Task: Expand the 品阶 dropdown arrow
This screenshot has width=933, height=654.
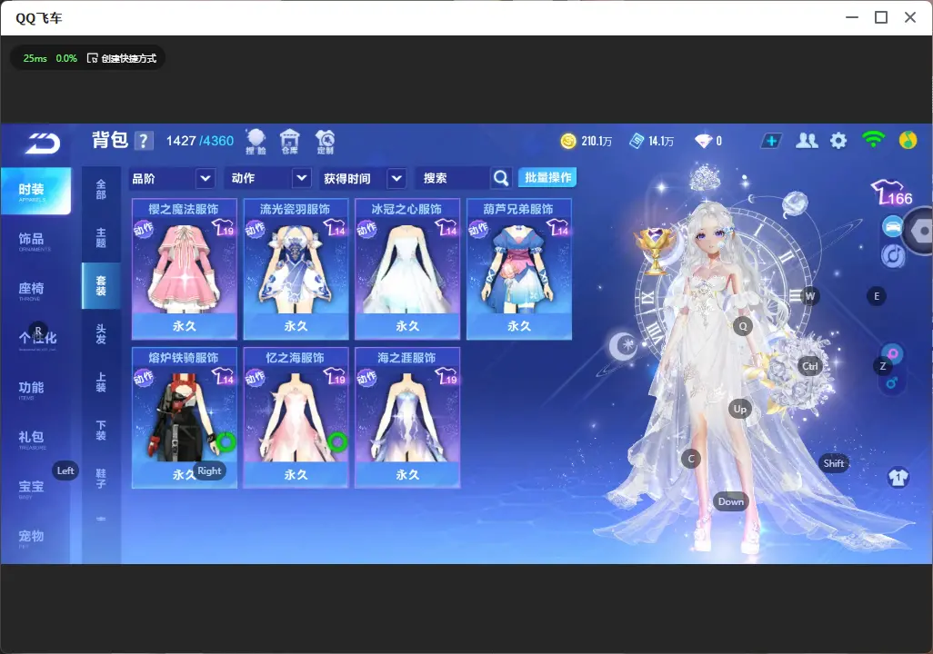Action: click(x=206, y=178)
